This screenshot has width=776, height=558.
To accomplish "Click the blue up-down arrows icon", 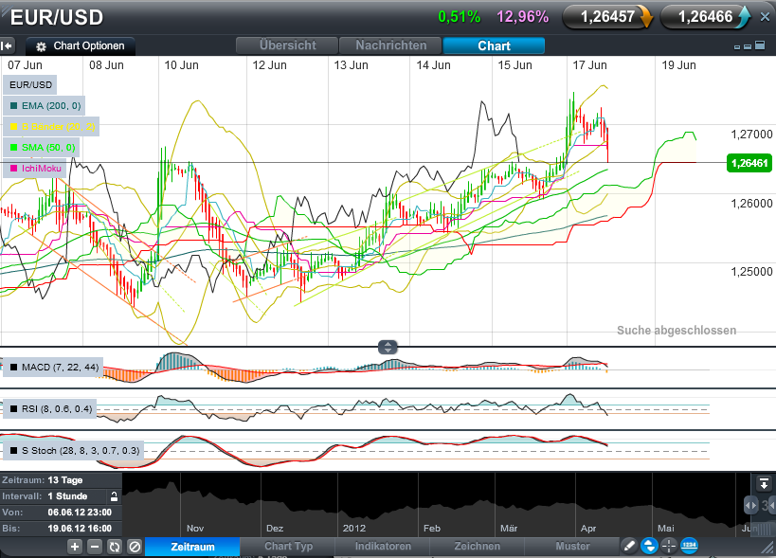I will (649, 547).
